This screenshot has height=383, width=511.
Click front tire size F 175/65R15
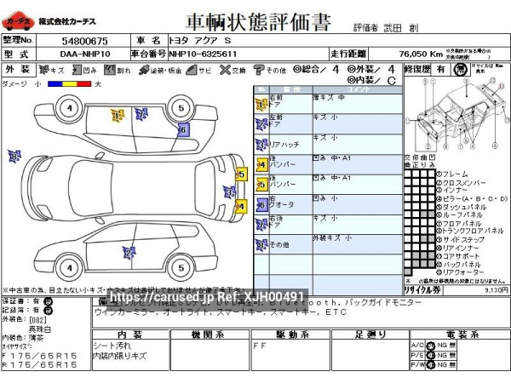[39, 355]
